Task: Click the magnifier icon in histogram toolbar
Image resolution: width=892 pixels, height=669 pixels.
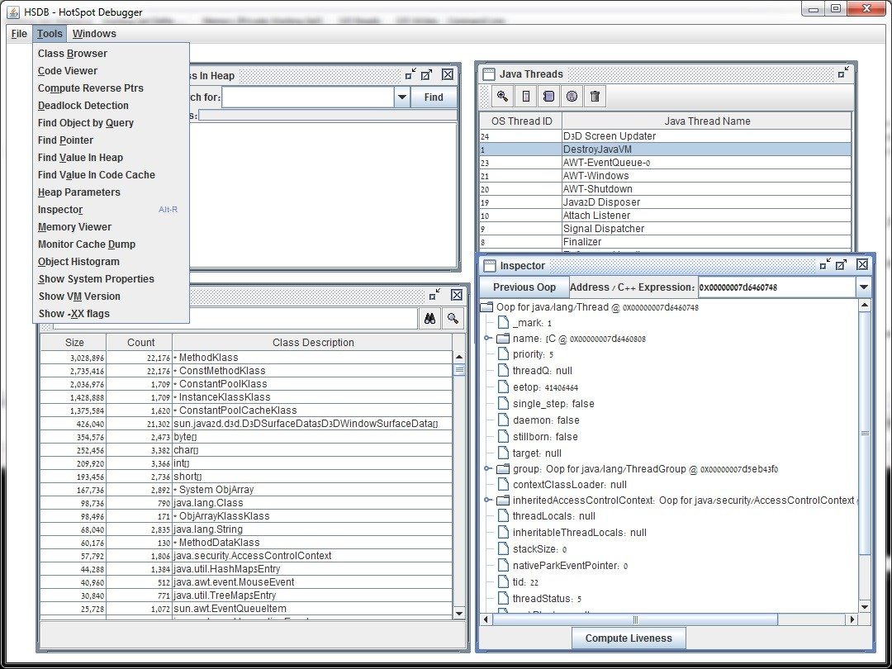Action: pos(453,319)
